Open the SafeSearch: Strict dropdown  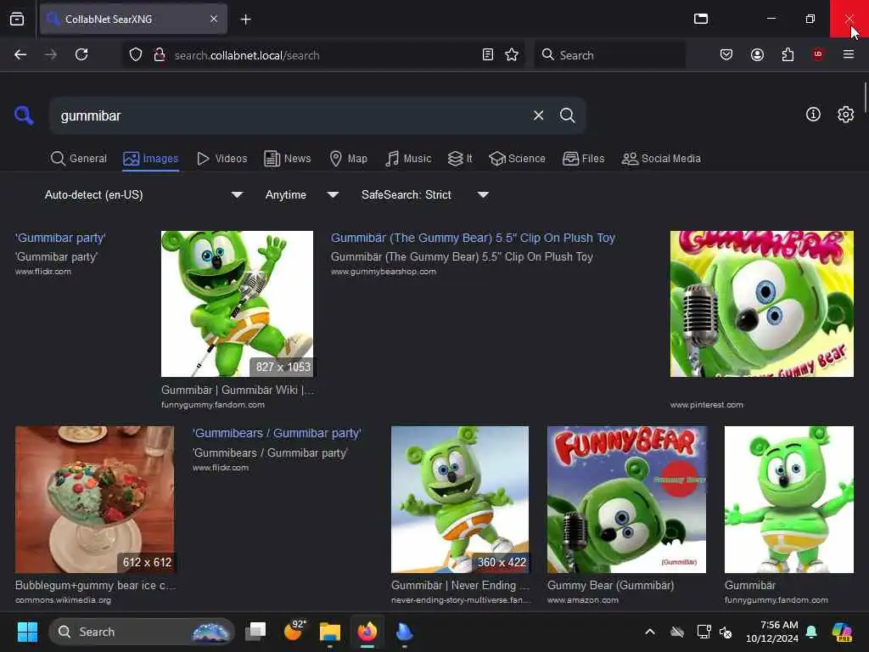(425, 194)
